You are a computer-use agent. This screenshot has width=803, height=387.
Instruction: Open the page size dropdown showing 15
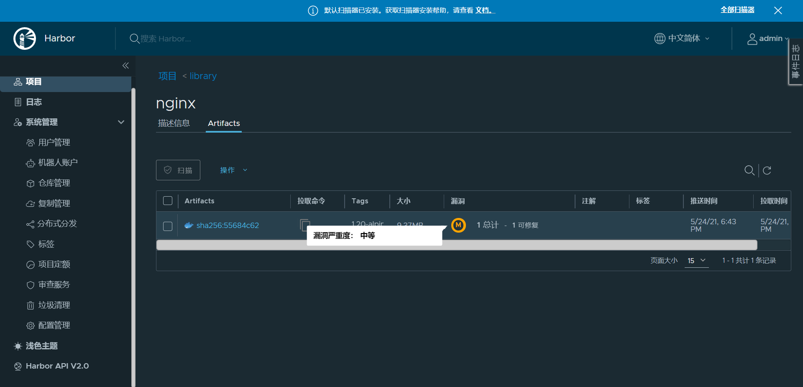(x=697, y=261)
